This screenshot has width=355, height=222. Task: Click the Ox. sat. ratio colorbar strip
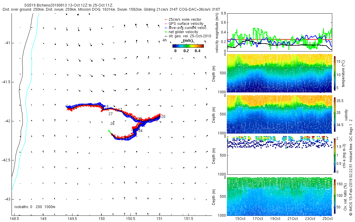[x=335, y=196]
